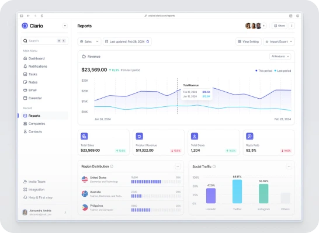
Task: Click the Total Sales card icon
Action: [x=84, y=136]
